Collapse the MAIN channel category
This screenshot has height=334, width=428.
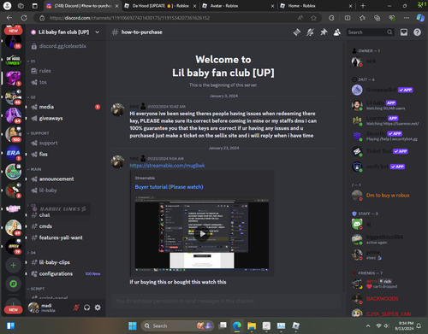(x=34, y=169)
